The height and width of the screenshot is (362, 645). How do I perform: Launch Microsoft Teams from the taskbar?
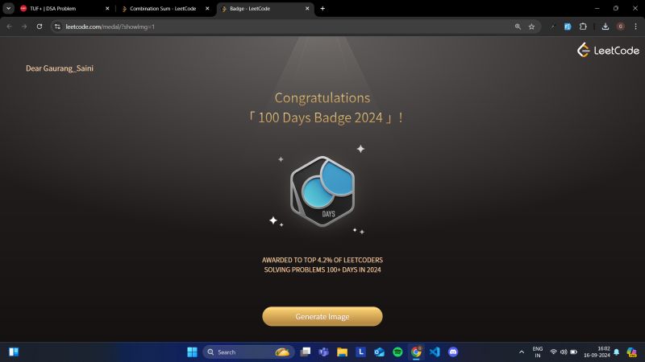tap(324, 352)
